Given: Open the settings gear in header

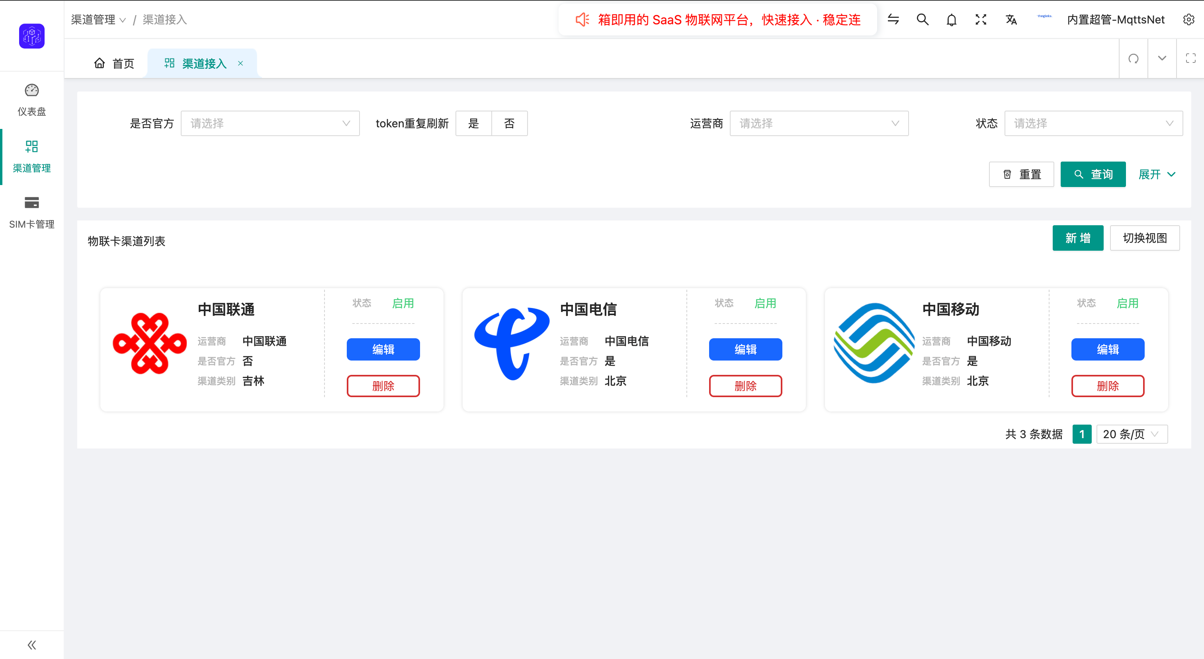Looking at the screenshot, I should pos(1188,19).
